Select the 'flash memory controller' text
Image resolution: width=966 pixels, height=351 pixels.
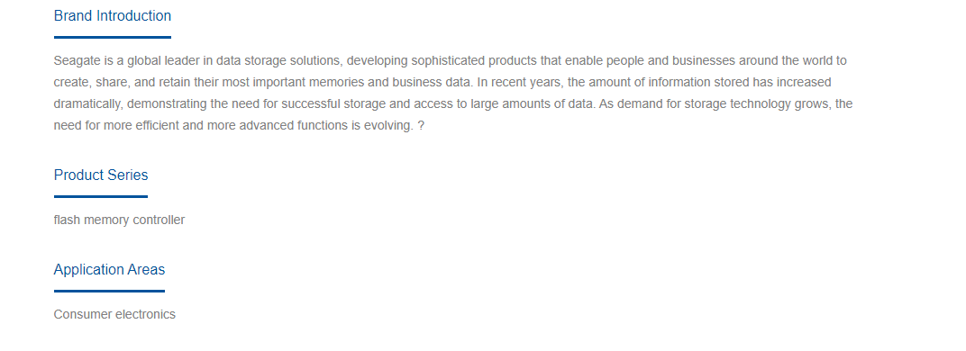pos(119,220)
